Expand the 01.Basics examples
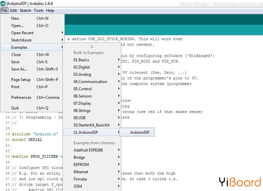The image size is (263, 191). tap(92, 60)
